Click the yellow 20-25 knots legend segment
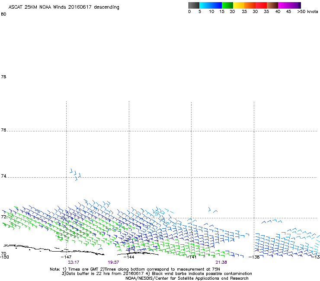 click(239, 5)
